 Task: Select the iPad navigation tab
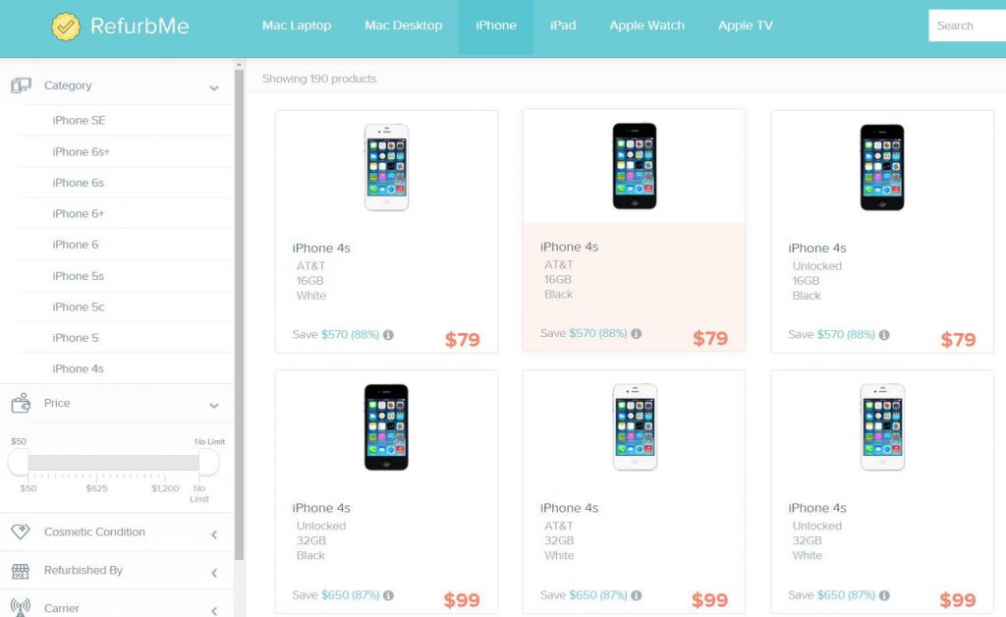pos(563,26)
